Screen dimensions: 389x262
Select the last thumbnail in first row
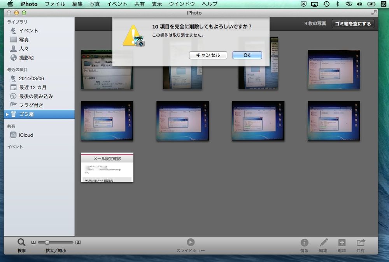coord(334,70)
